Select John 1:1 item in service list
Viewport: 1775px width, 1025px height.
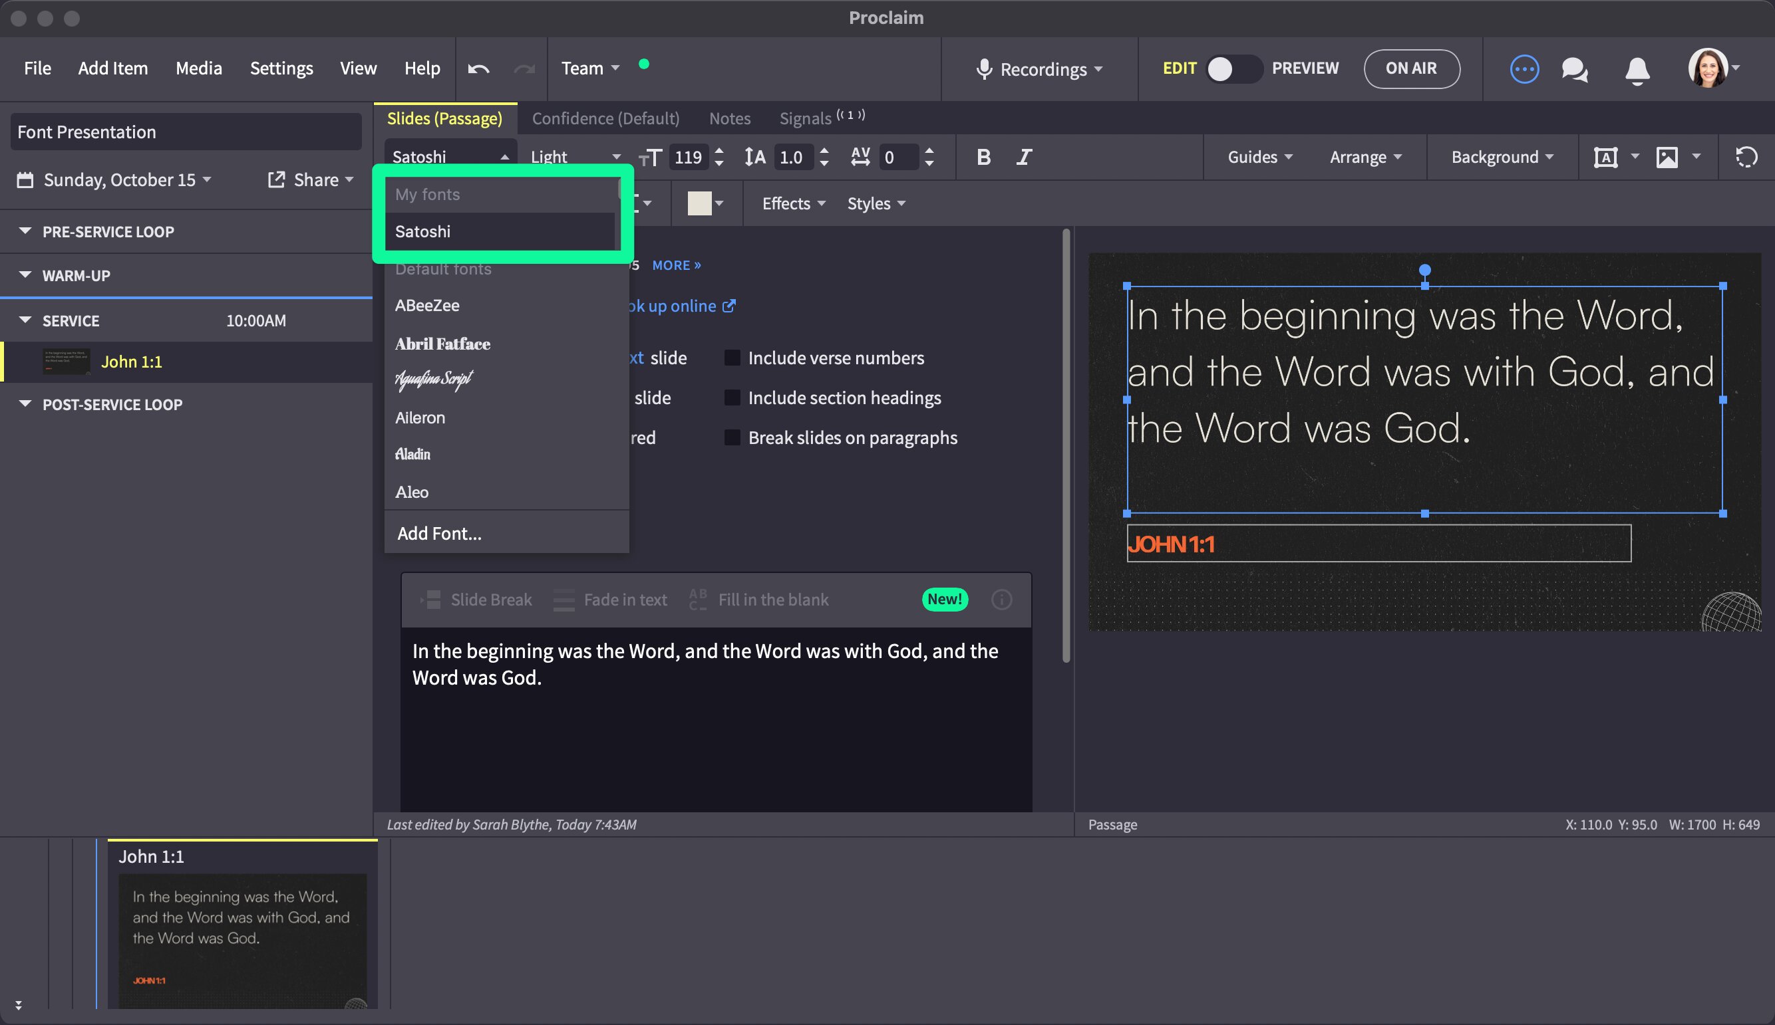coord(187,362)
